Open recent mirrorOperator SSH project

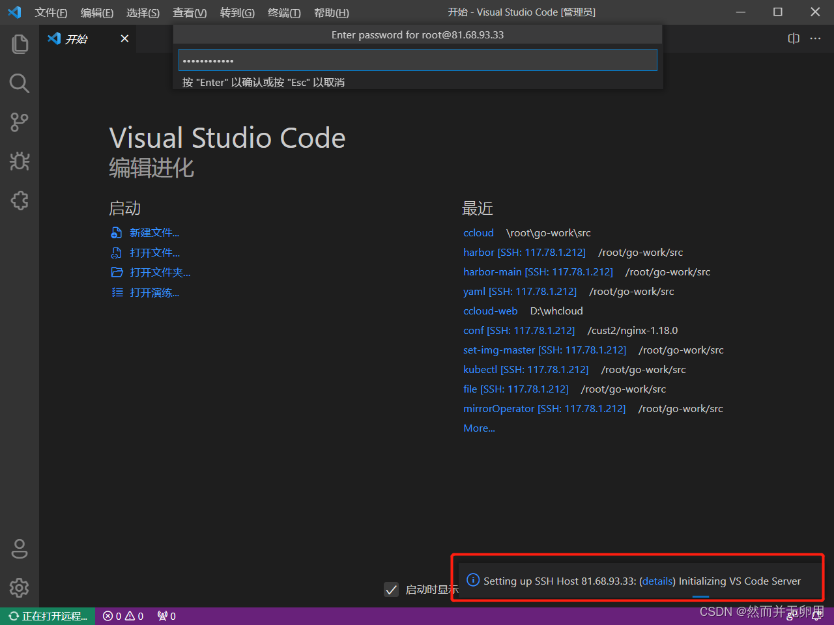point(545,409)
